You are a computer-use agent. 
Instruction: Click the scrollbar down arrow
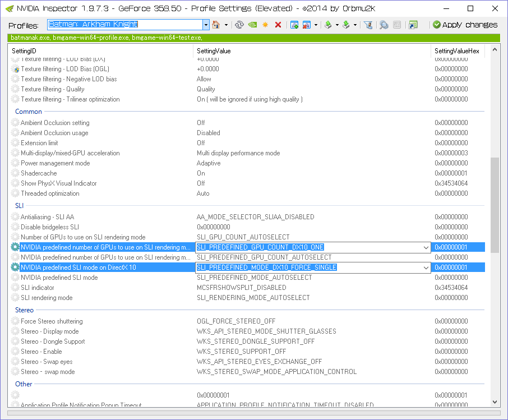pos(495,402)
